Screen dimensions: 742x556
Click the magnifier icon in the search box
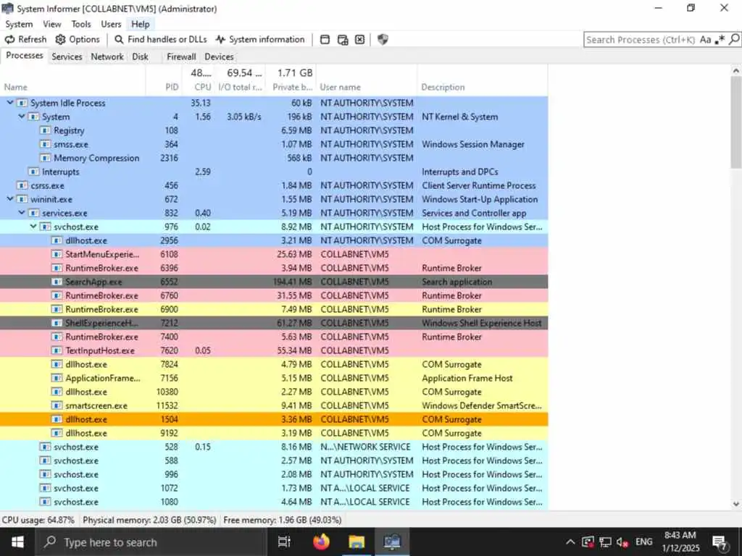click(734, 39)
